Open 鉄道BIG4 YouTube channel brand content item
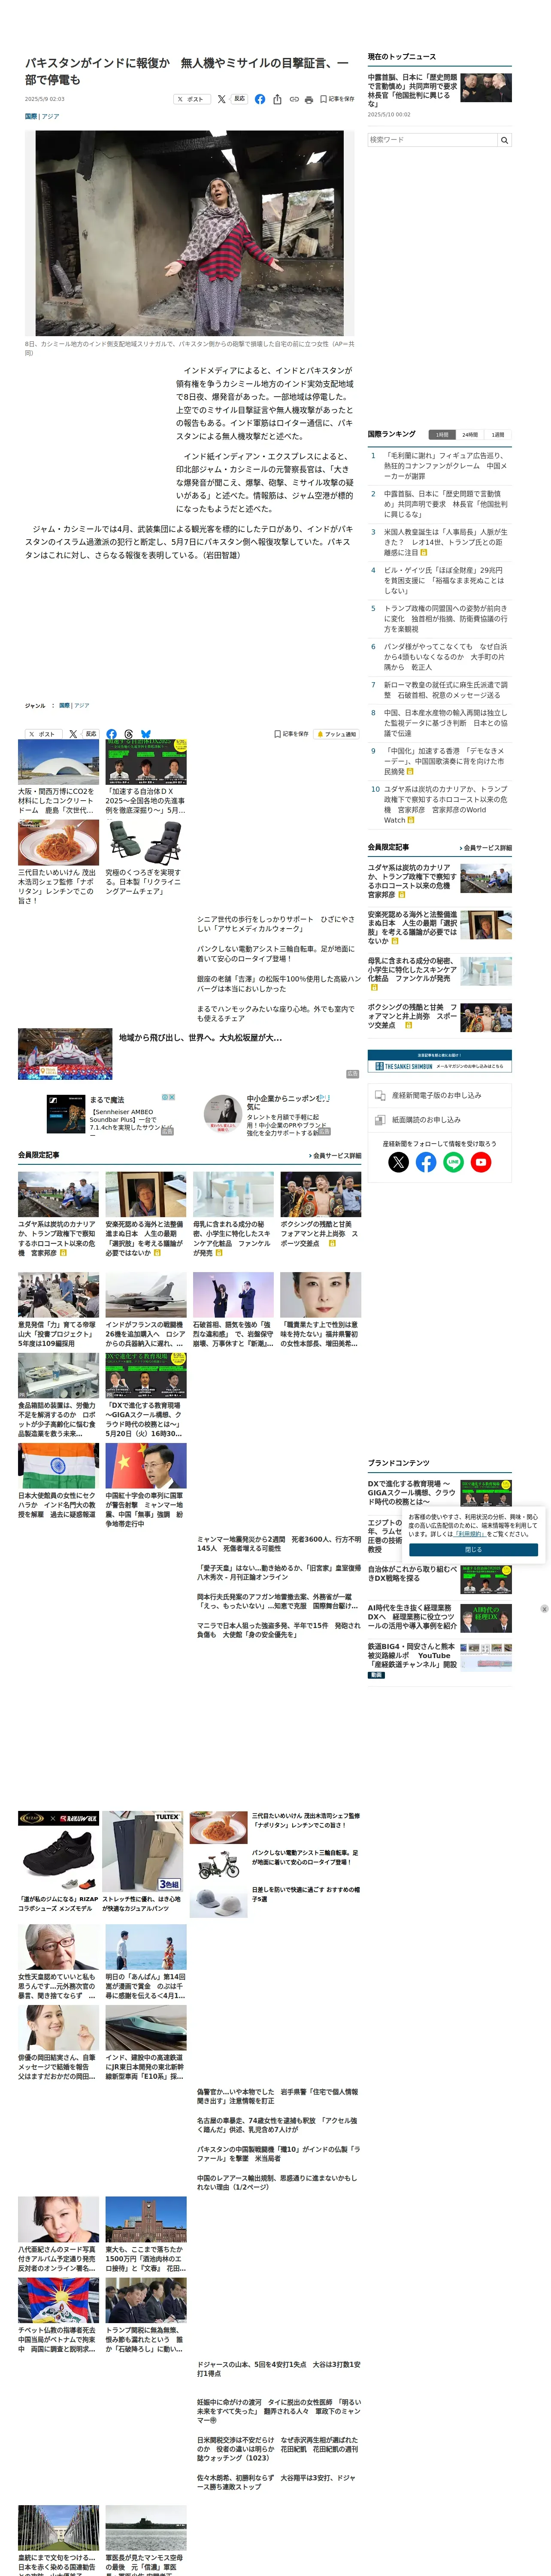Viewport: 551px width, 2576px height. click(439, 1659)
